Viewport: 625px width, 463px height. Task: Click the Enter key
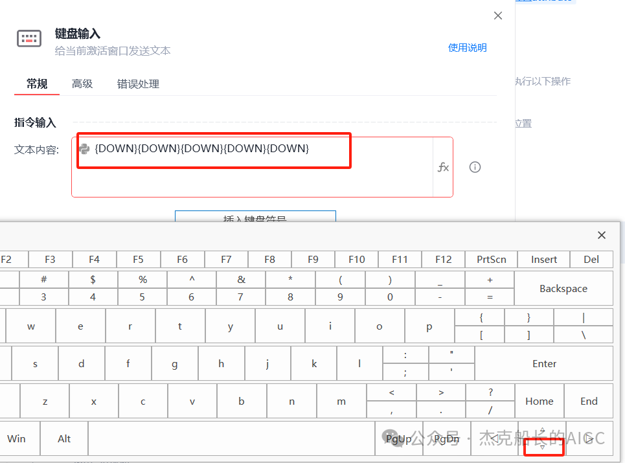544,363
